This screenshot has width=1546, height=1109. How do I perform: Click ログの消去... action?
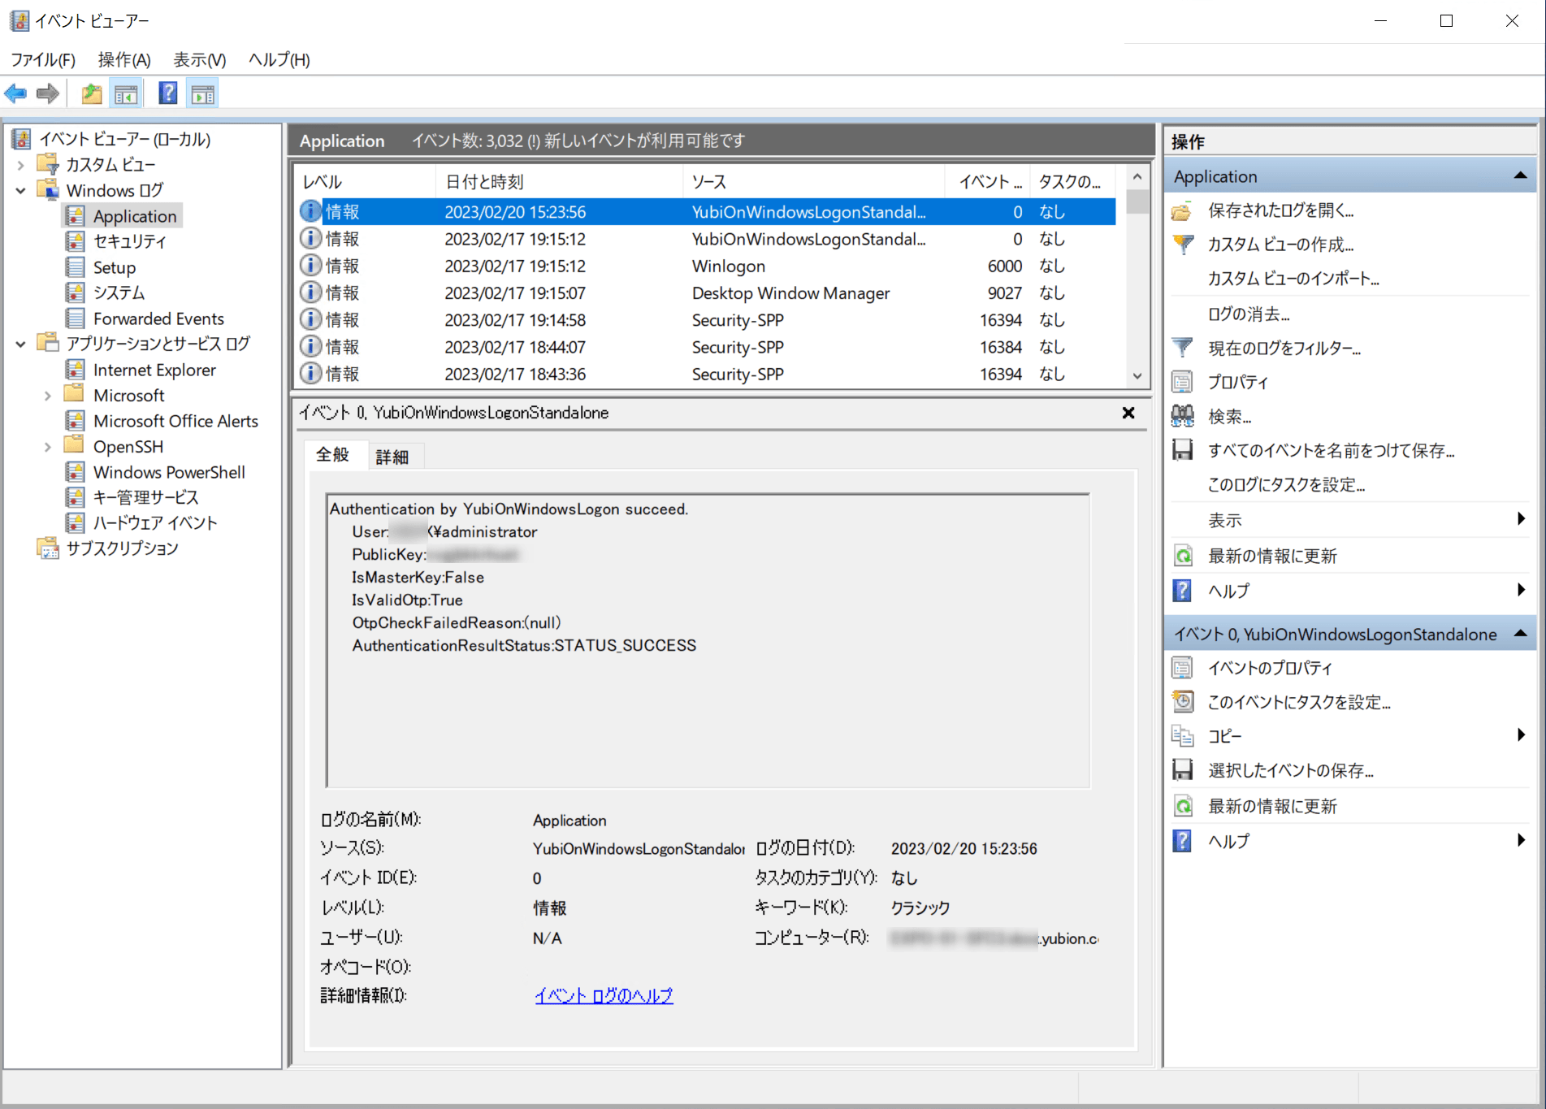click(x=1249, y=314)
